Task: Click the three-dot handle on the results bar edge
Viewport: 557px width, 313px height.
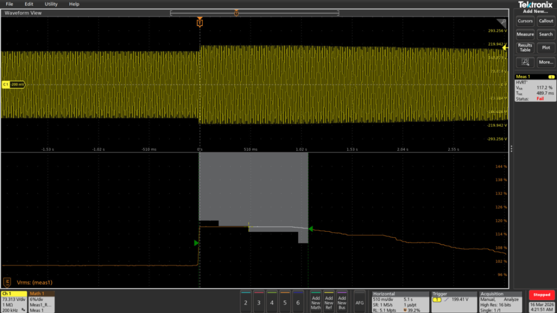Action: 512,149
